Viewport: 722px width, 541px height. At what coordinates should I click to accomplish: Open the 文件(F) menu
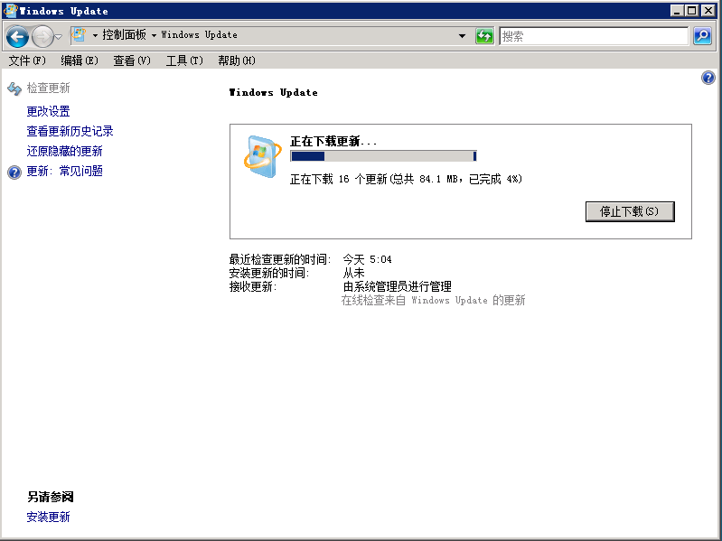27,61
